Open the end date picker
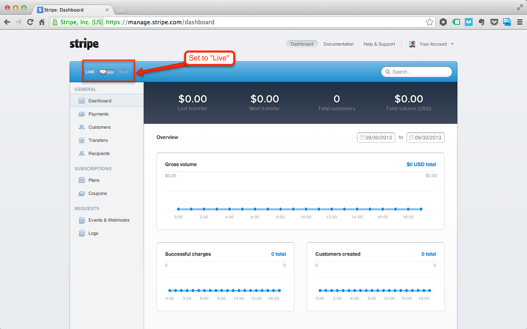 (x=425, y=138)
